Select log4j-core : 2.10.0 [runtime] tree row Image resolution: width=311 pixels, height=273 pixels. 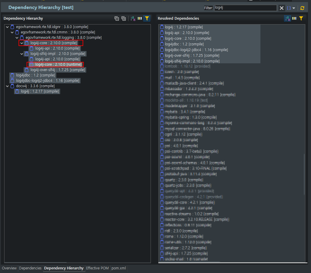pyautogui.click(x=58, y=64)
